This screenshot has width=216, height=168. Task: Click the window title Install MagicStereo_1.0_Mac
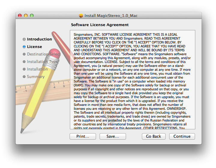111,16
